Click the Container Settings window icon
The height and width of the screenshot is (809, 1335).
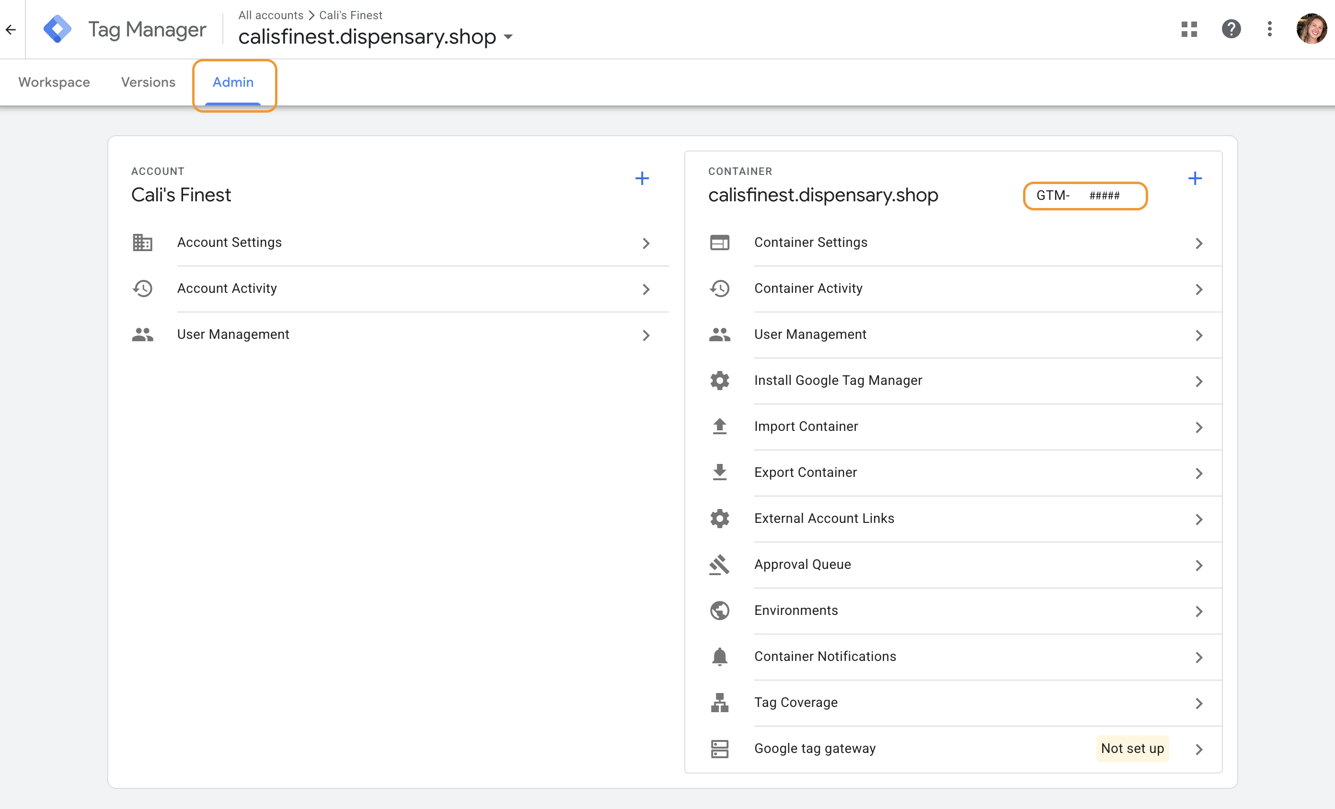coord(720,242)
